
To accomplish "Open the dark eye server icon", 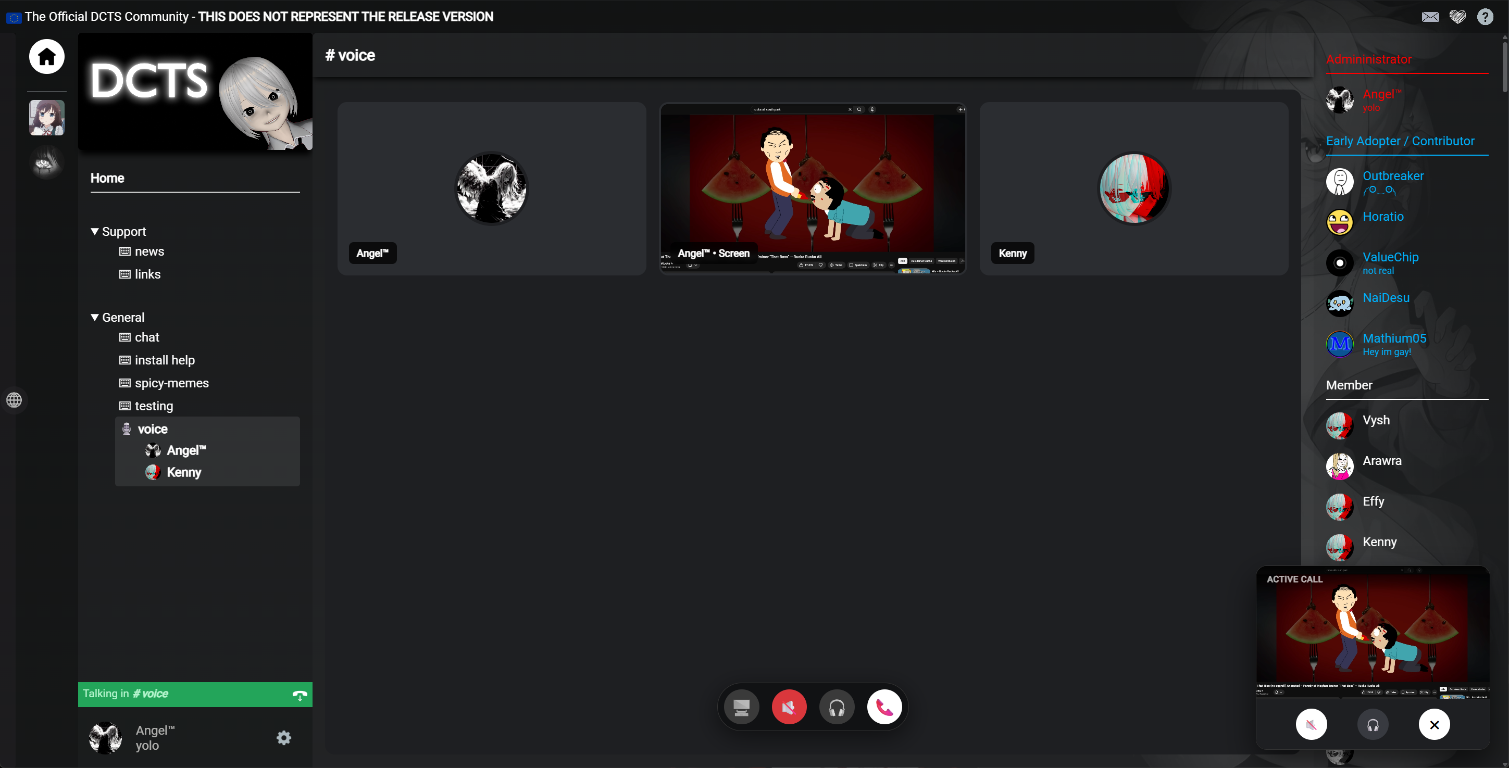I will [x=47, y=162].
